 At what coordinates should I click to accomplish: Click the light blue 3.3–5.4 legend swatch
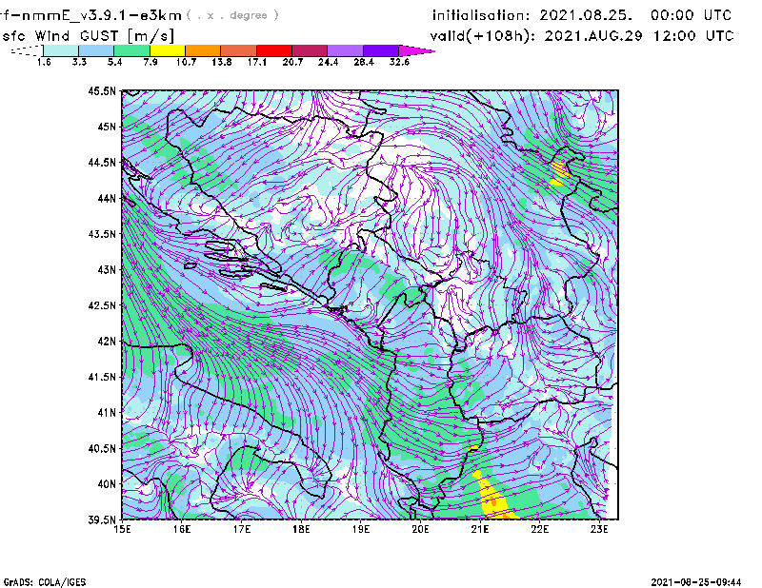tap(96, 50)
